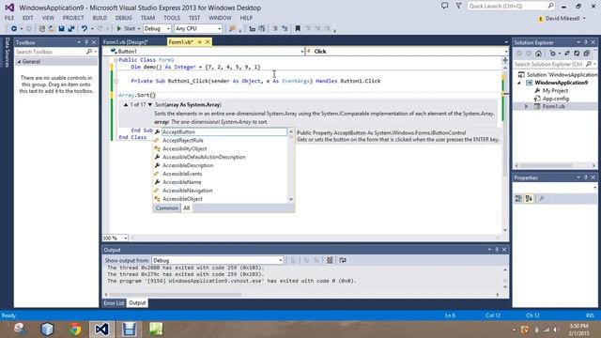Viewport: 601px width, 338px height.
Task: Open the Debug configuration dropdown
Action: (157, 29)
